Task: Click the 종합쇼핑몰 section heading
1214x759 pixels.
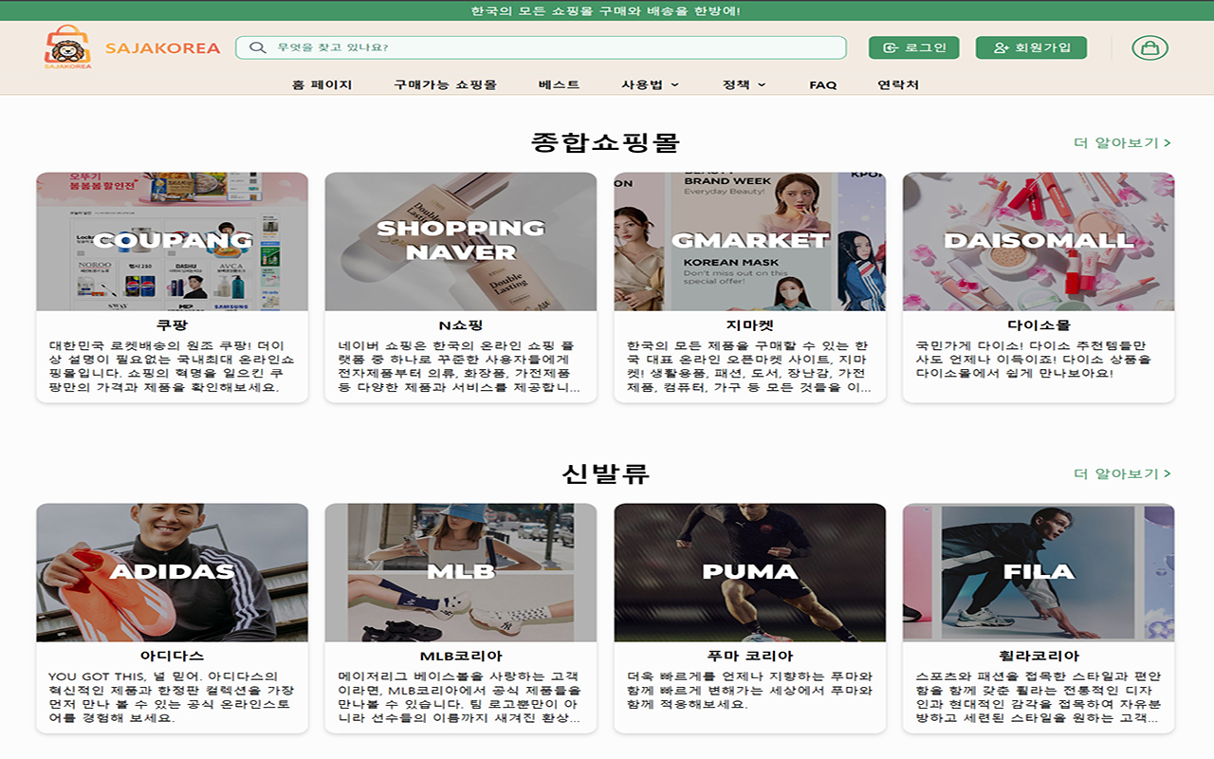Action: (605, 143)
